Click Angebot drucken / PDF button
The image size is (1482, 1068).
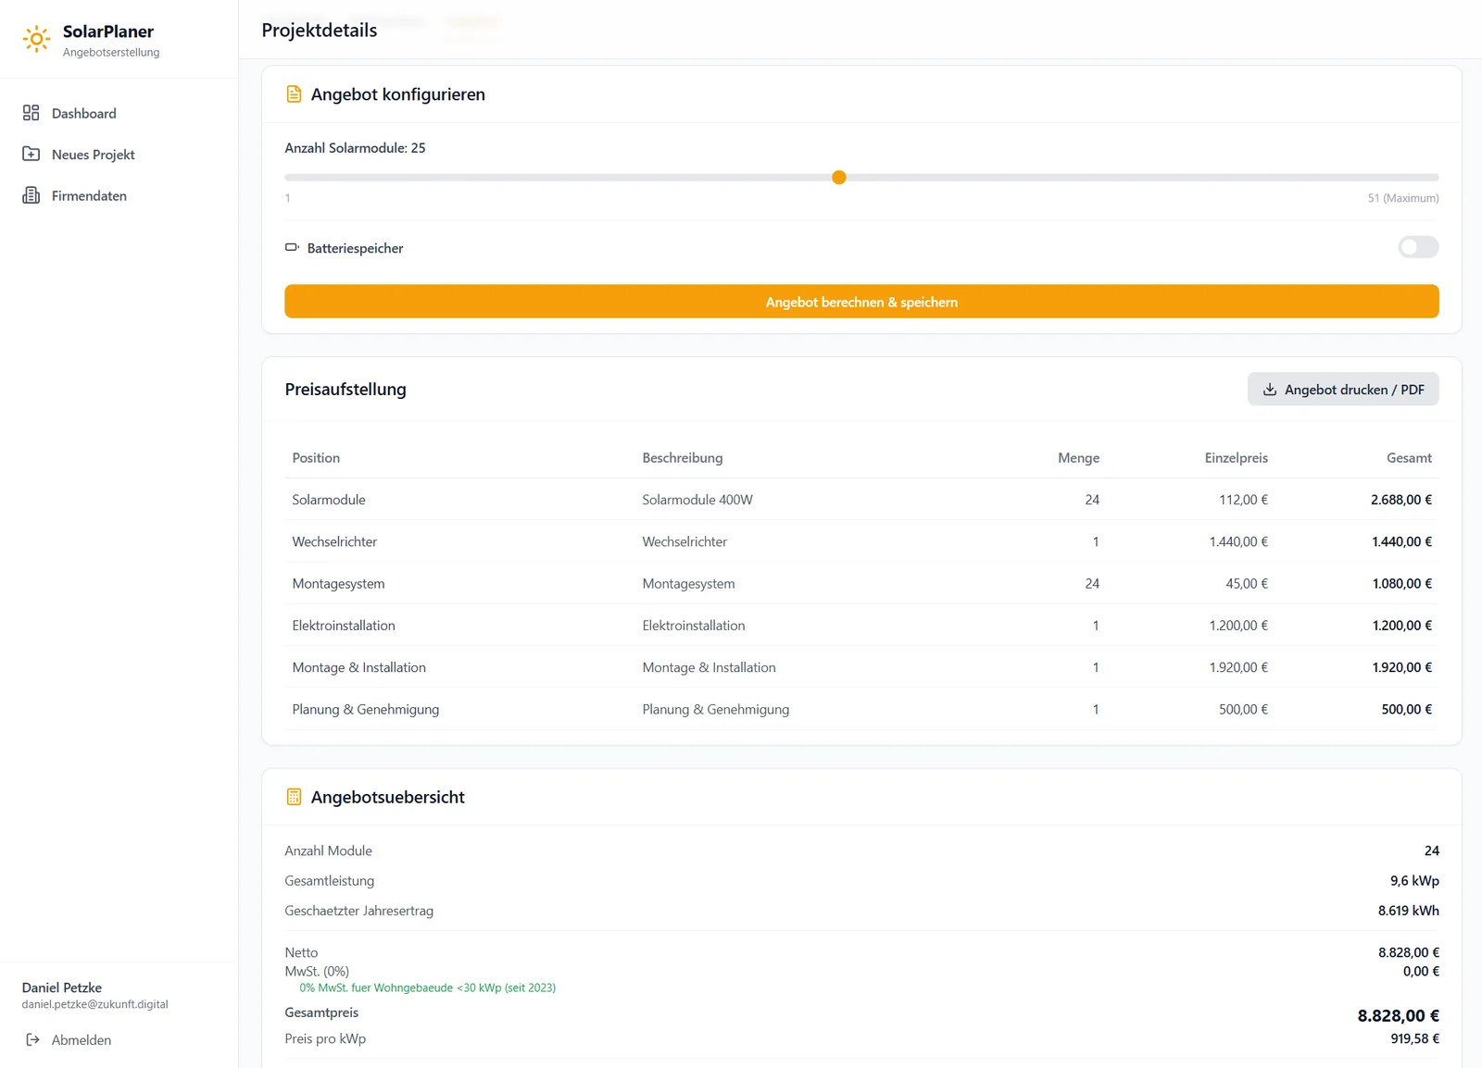1343,390
